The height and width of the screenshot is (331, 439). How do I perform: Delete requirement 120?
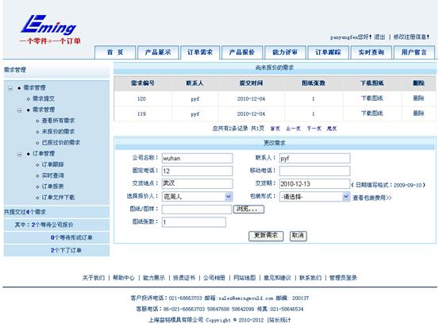[x=418, y=98]
